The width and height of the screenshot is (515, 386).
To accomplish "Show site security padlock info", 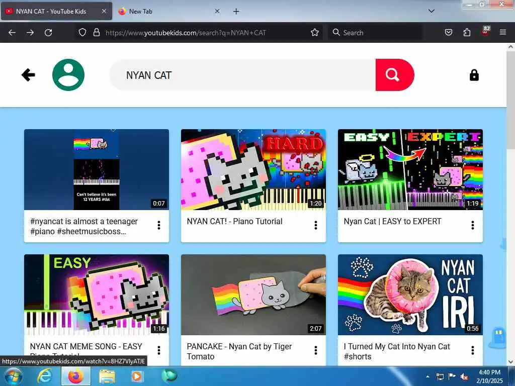I will coord(96,32).
